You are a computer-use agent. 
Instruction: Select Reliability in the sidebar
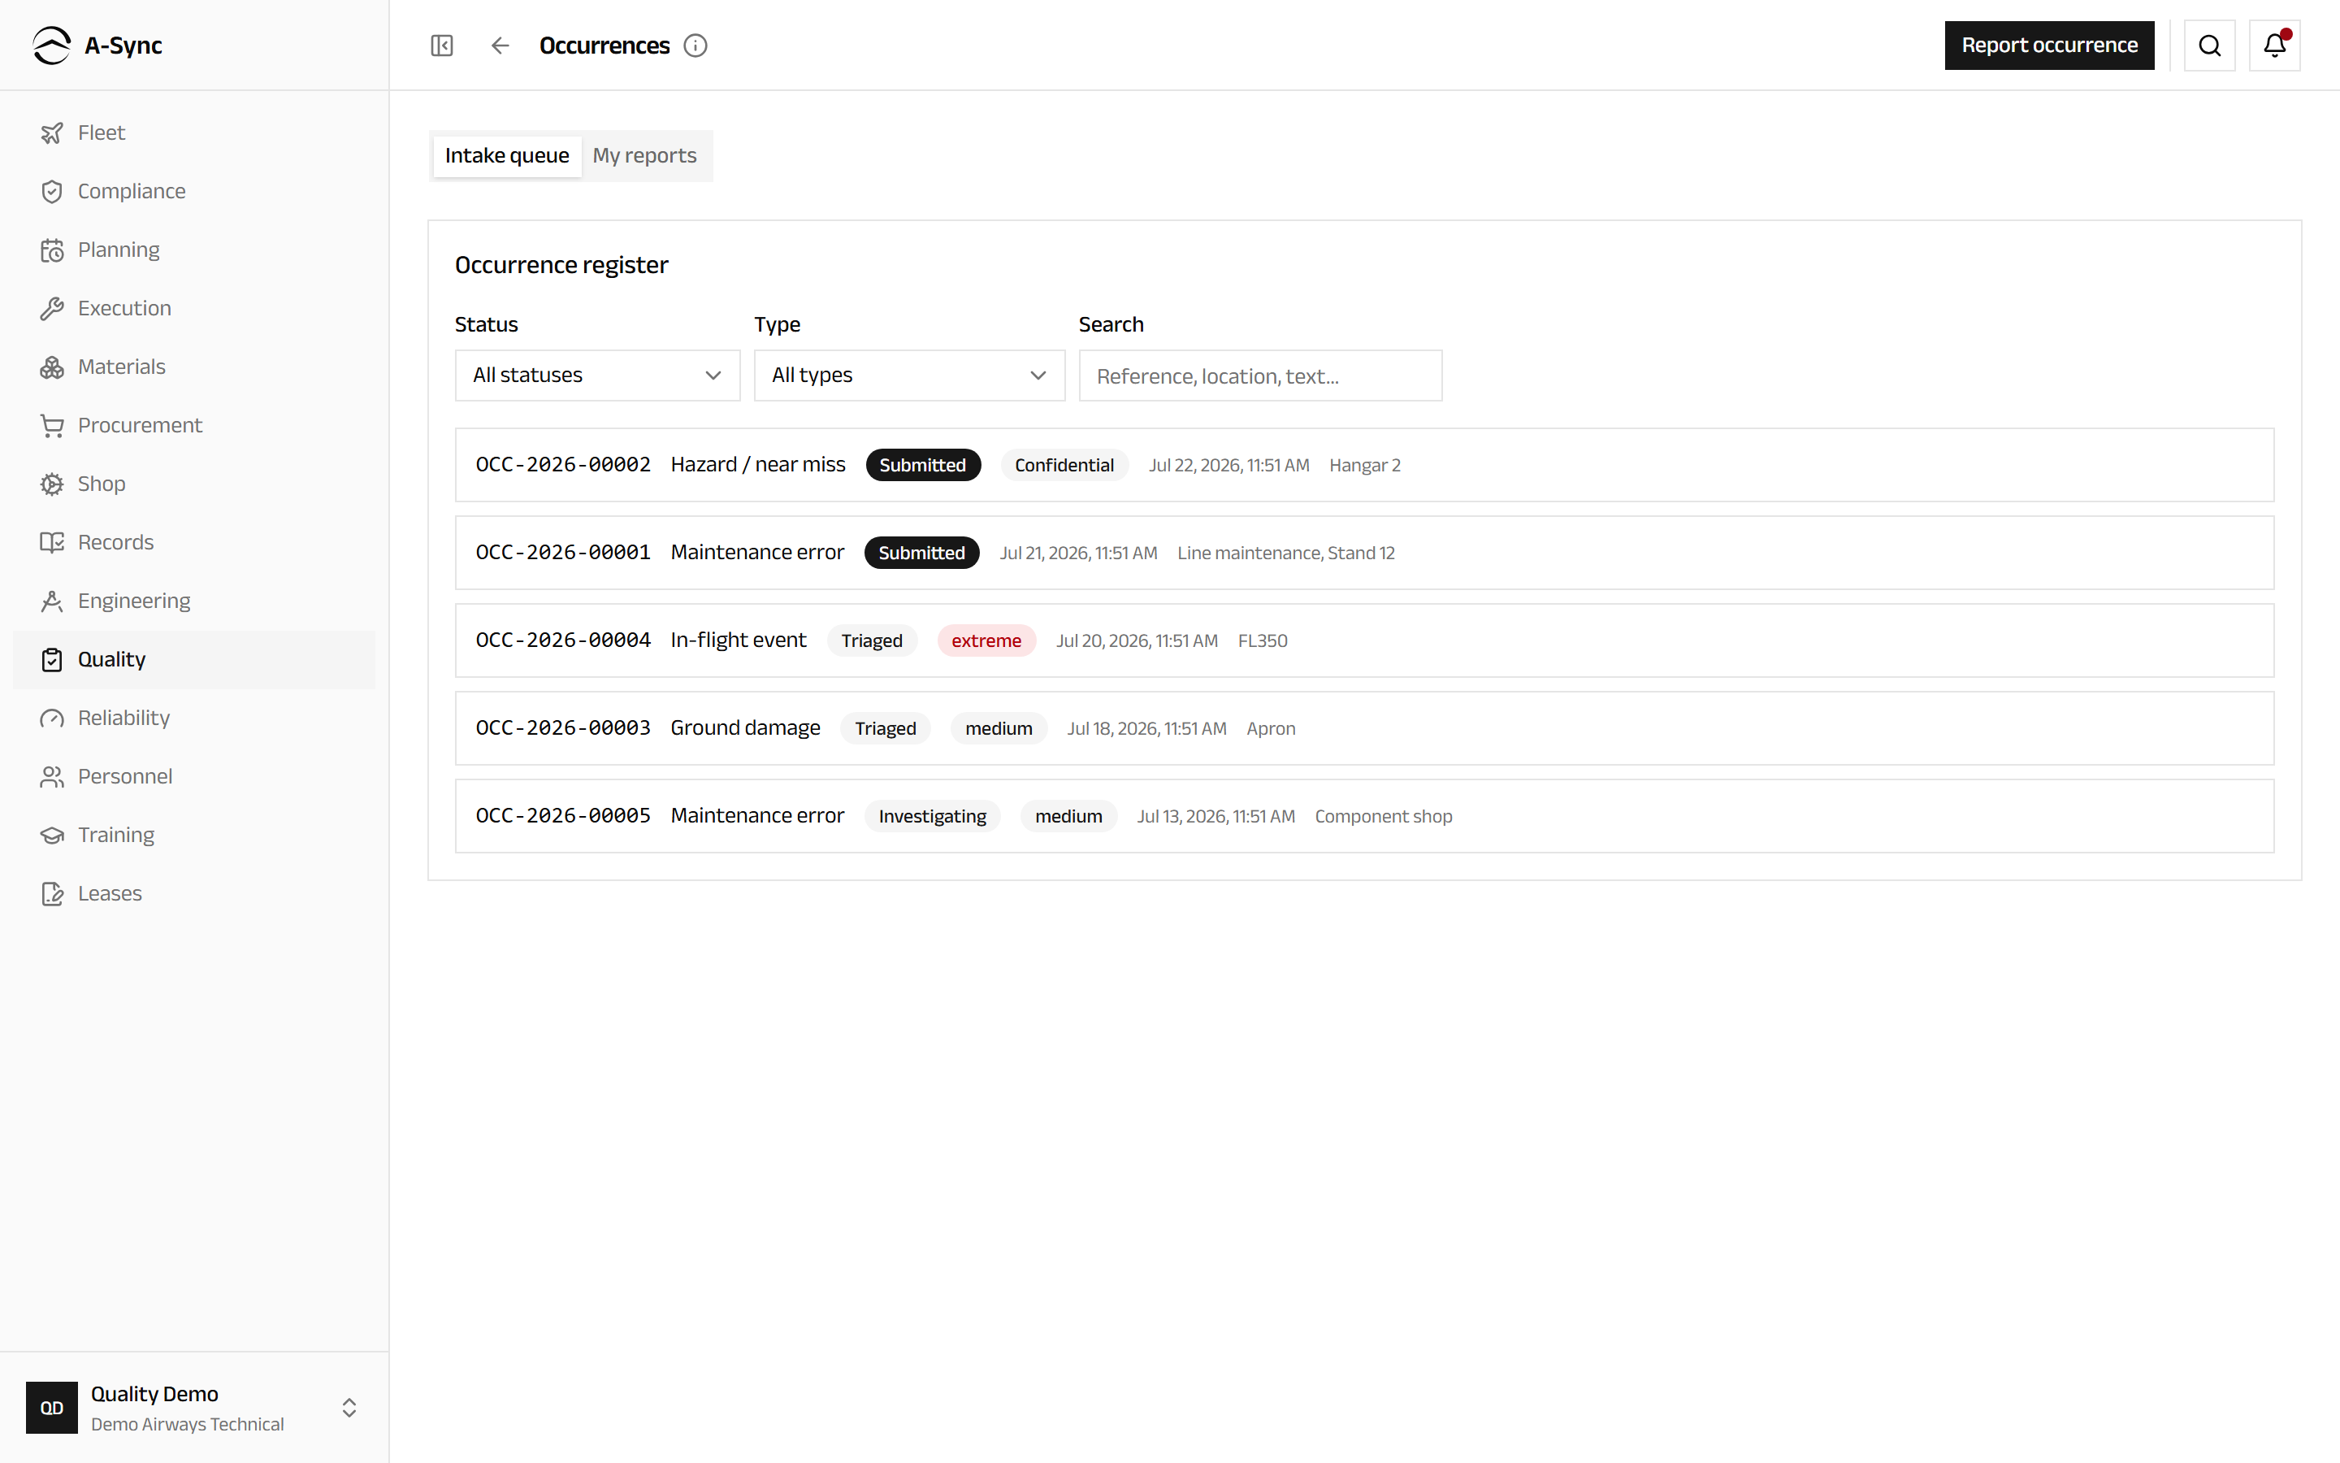tap(194, 718)
